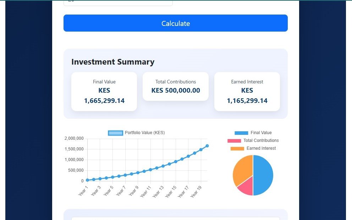Click the Total Contributions KES 500,000.00 card
The width and height of the screenshot is (352, 220).
175,86
